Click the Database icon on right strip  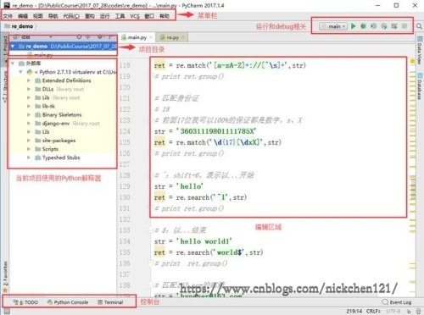pyautogui.click(x=420, y=75)
